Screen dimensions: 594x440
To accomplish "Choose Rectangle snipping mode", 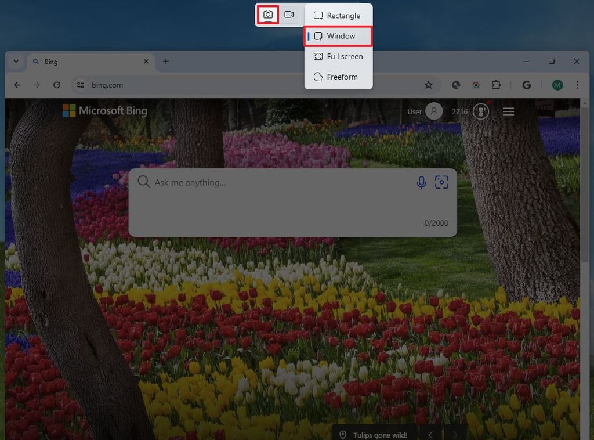I will click(338, 16).
